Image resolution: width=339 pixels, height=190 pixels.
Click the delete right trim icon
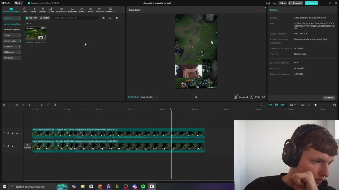tap(42, 105)
